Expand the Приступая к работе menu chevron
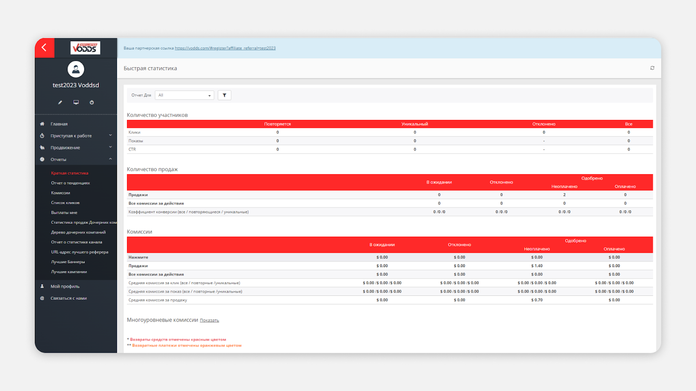696x391 pixels. (110, 136)
